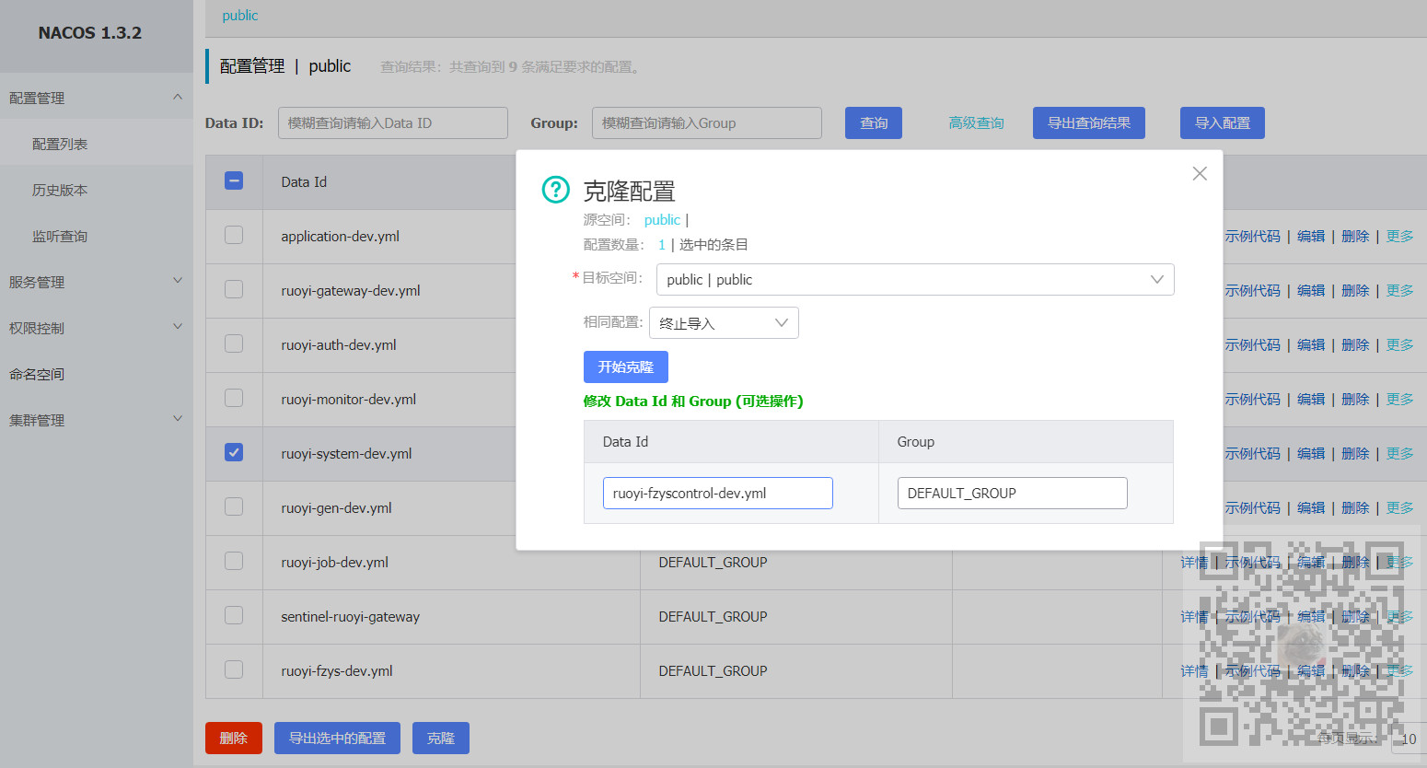Collapse the 配置管理 sidebar section
Viewport: 1427px width, 768px height.
tap(96, 98)
